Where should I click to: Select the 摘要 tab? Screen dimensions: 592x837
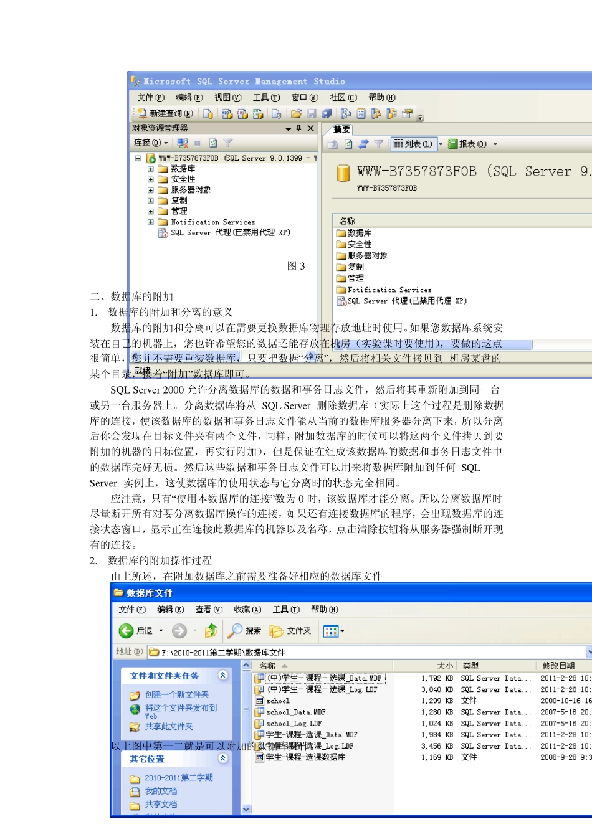[341, 130]
